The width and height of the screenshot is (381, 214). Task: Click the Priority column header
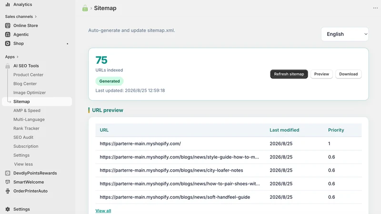pos(336,130)
